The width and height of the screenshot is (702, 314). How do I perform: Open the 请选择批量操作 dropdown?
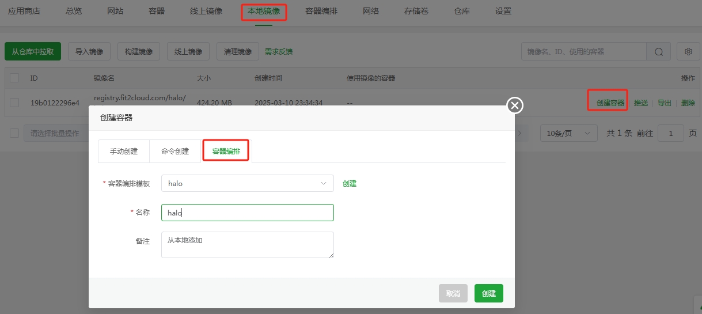click(55, 133)
